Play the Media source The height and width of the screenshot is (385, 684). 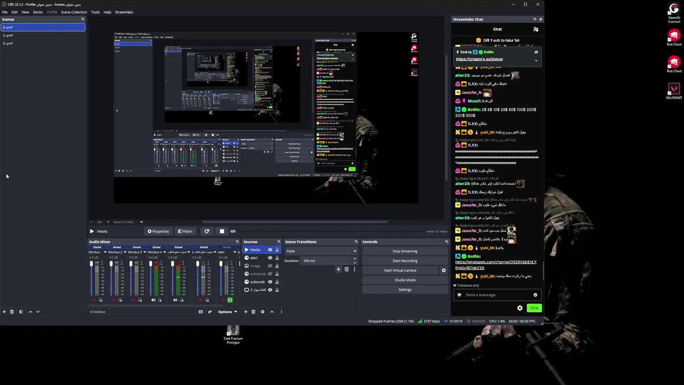91,232
